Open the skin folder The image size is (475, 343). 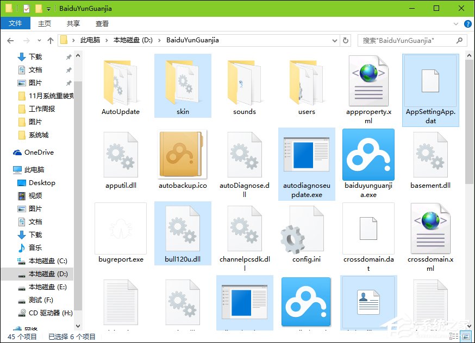[x=183, y=81]
